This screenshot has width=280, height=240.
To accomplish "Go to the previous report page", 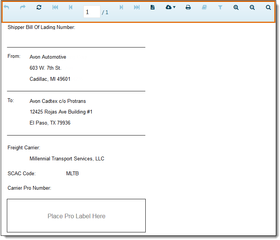I will point(70,7).
